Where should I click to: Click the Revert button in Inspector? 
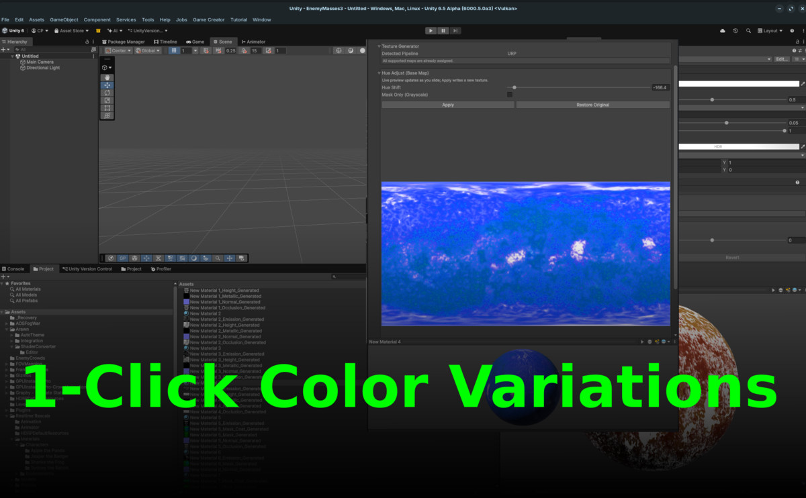click(733, 257)
